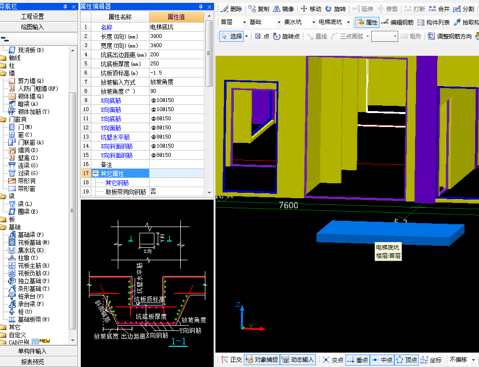Select the 镜像 mirror tool
Image resolution: width=479 pixels, height=367 pixels.
coord(283,9)
